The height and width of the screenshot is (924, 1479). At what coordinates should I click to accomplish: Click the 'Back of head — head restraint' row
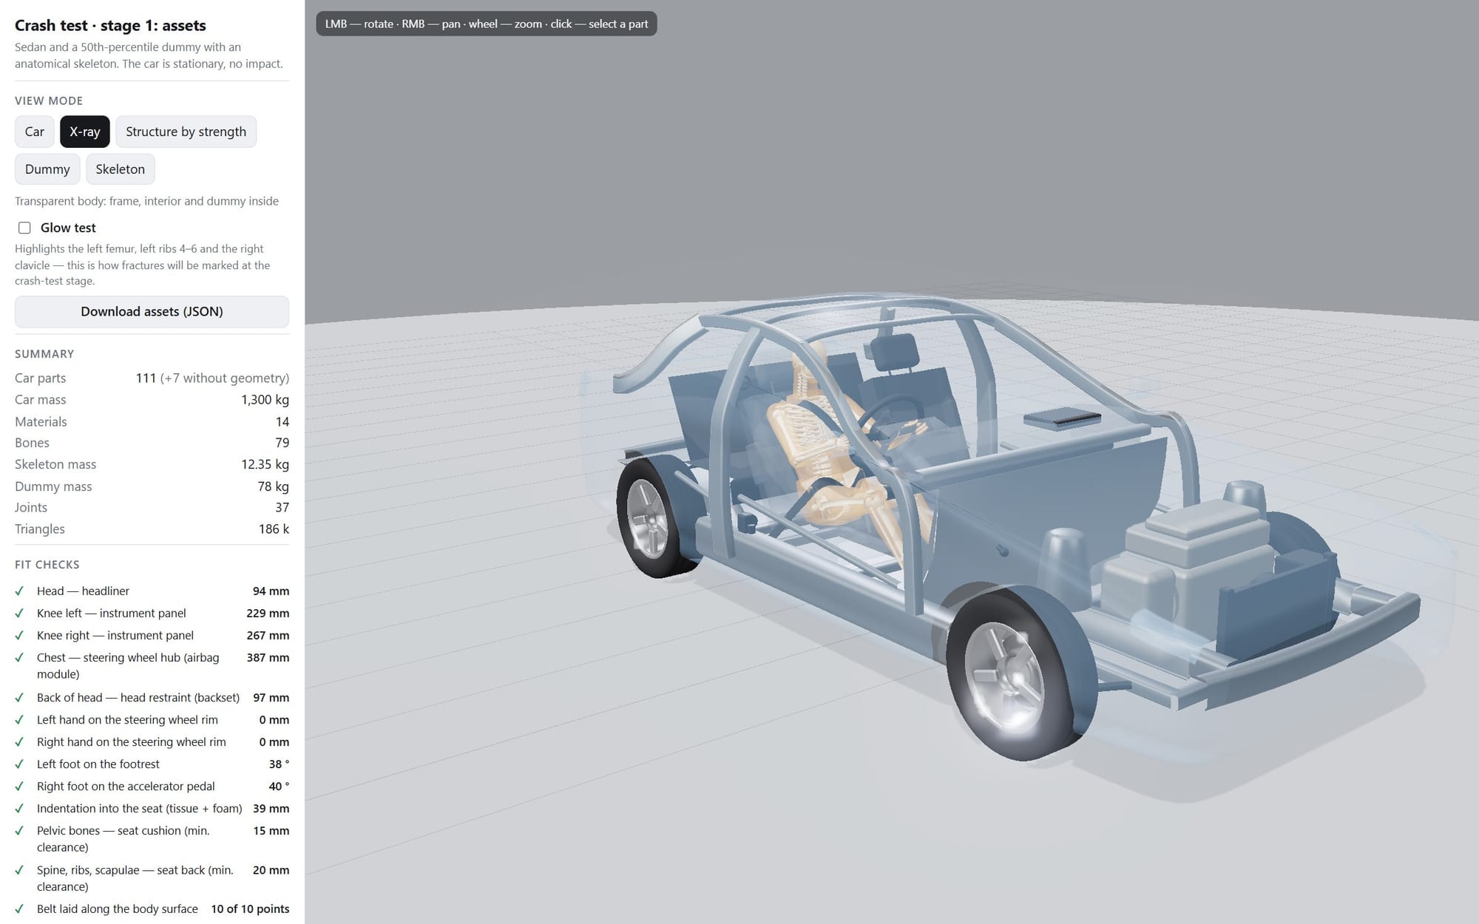click(x=152, y=698)
